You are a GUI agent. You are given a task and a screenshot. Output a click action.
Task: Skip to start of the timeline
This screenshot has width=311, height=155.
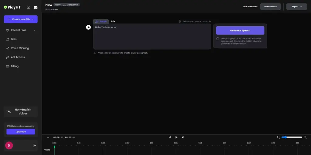click(x=170, y=137)
